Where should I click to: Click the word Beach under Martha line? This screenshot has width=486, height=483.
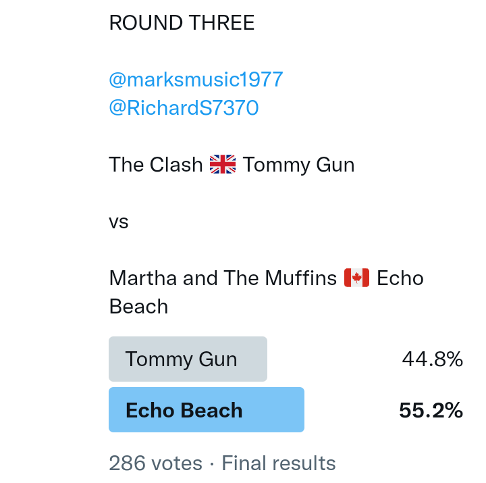click(x=138, y=306)
